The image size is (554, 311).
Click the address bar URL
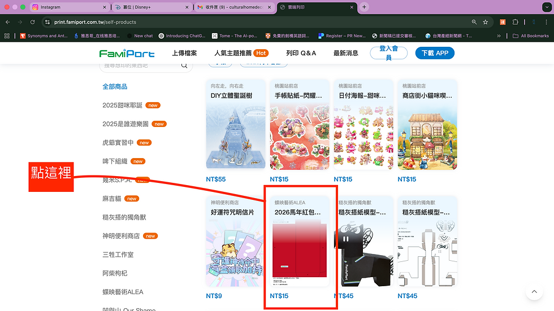(95, 22)
